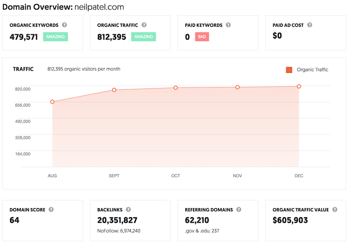Click the ORGANIC KEYWORDS card title

click(x=34, y=25)
